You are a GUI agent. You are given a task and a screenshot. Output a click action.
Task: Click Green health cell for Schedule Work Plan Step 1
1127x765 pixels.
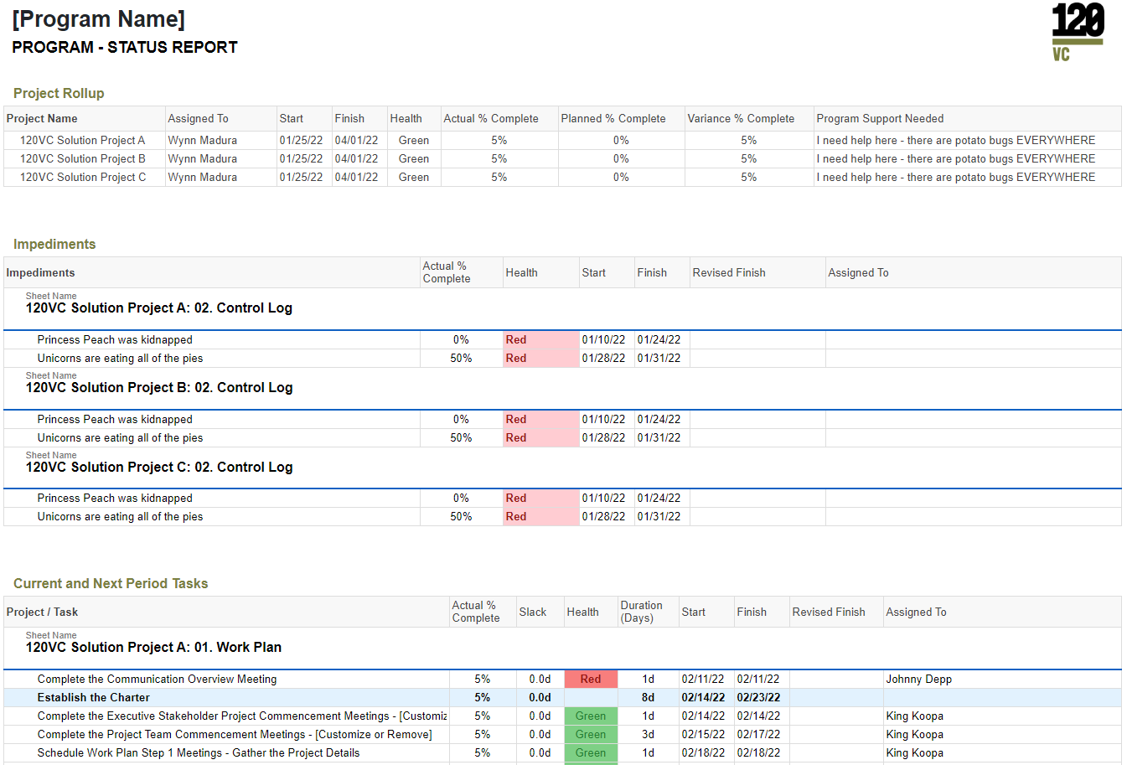click(591, 753)
